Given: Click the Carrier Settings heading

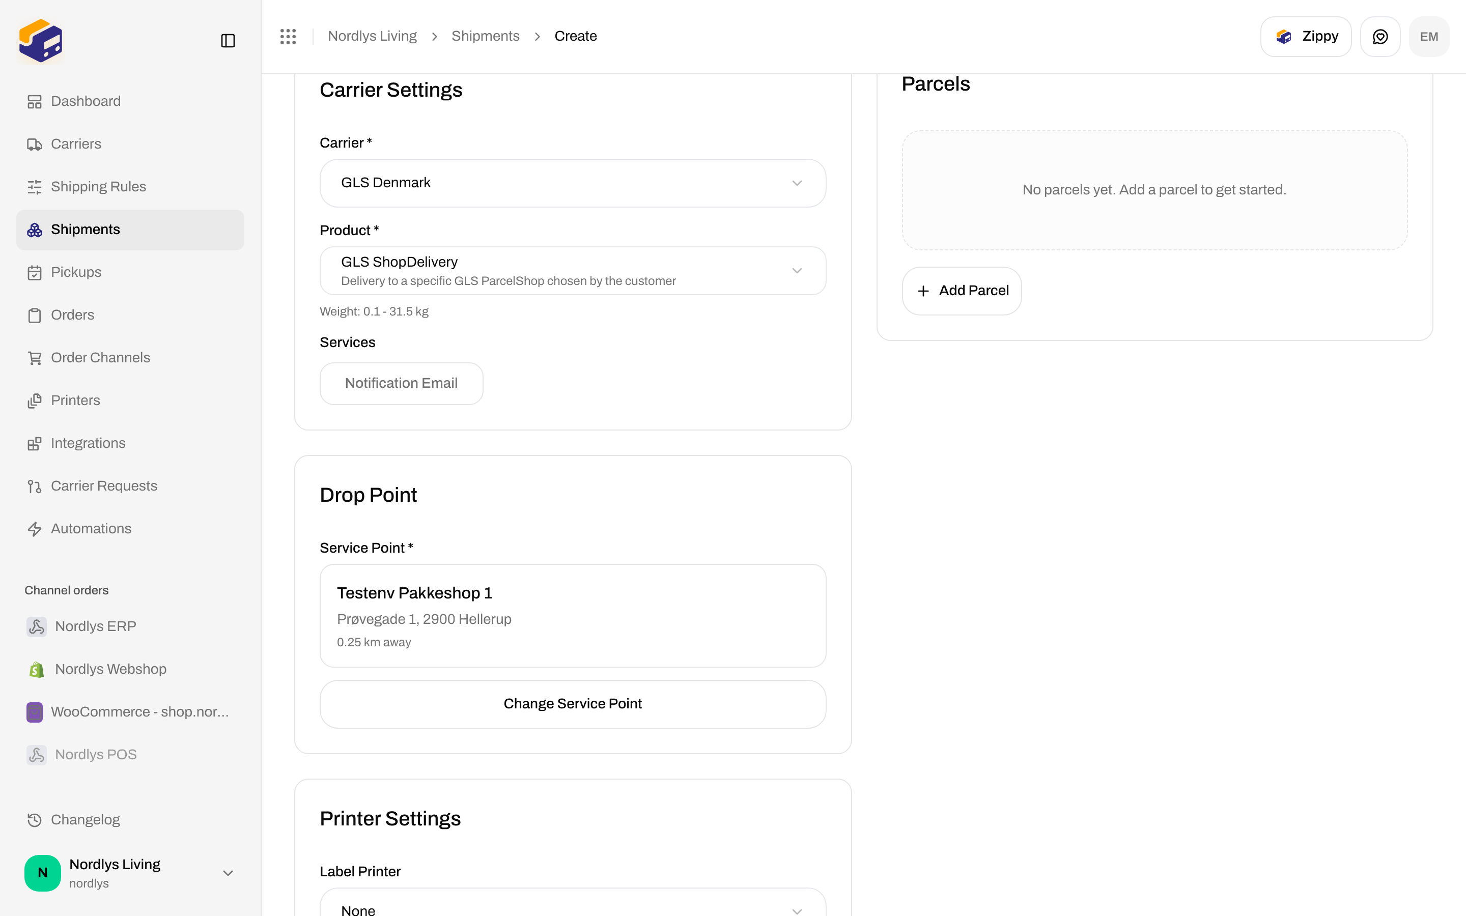Looking at the screenshot, I should 391,90.
